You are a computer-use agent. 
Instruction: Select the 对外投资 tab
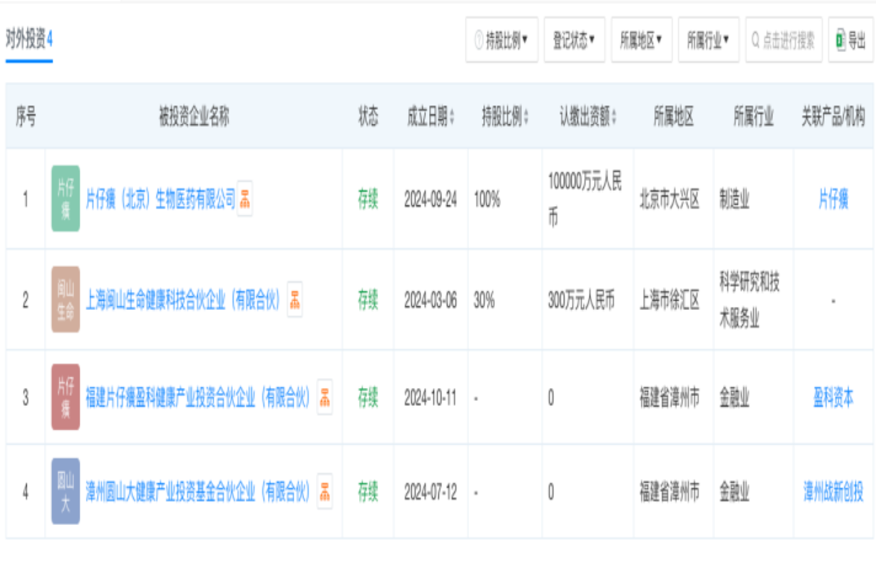[29, 40]
